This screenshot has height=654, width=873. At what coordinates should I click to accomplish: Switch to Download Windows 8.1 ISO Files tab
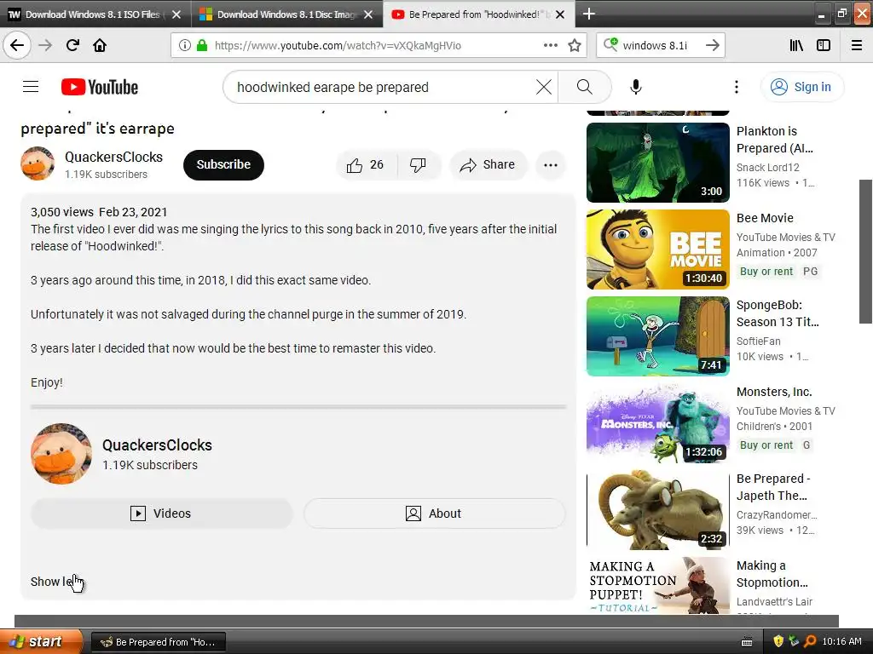pyautogui.click(x=92, y=14)
